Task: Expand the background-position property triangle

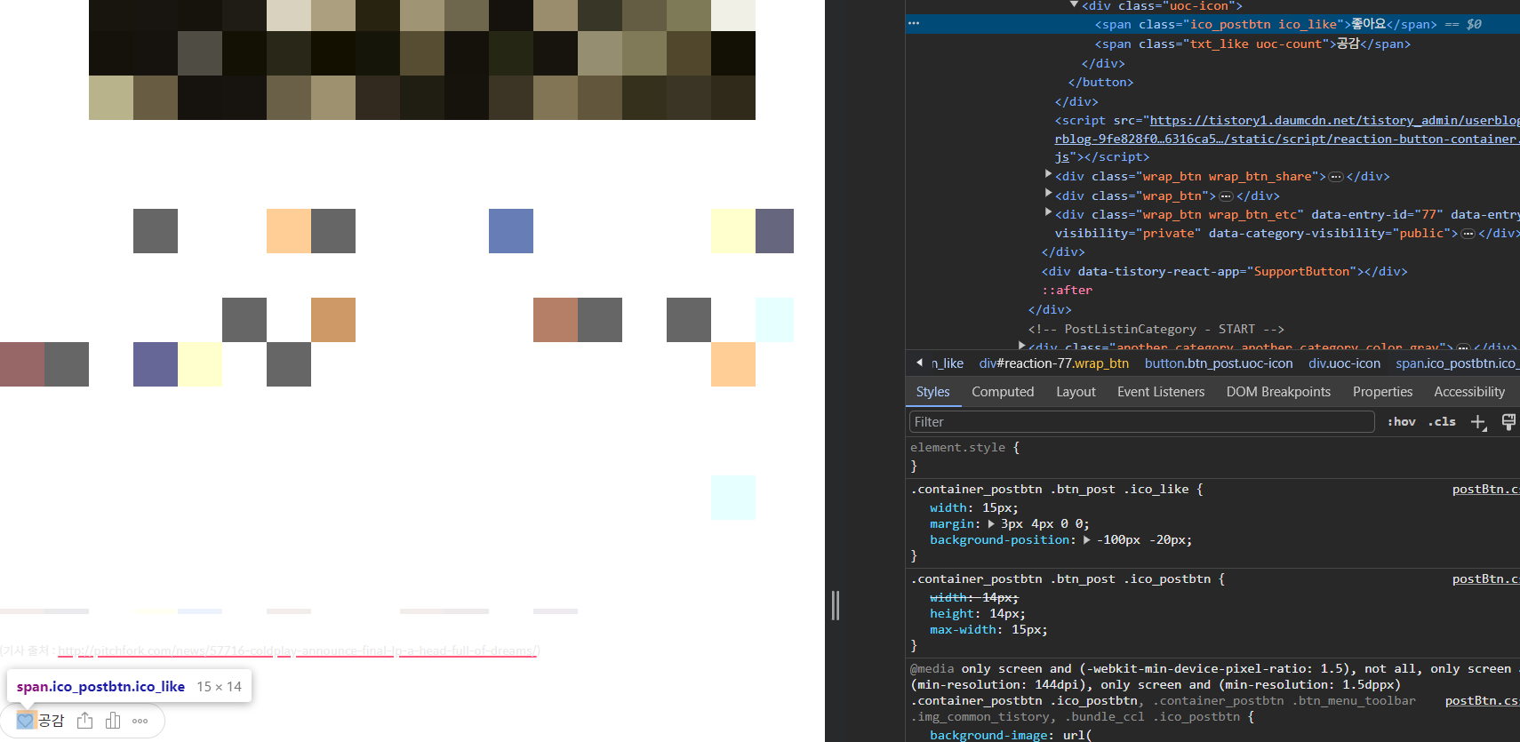Action: point(1086,540)
